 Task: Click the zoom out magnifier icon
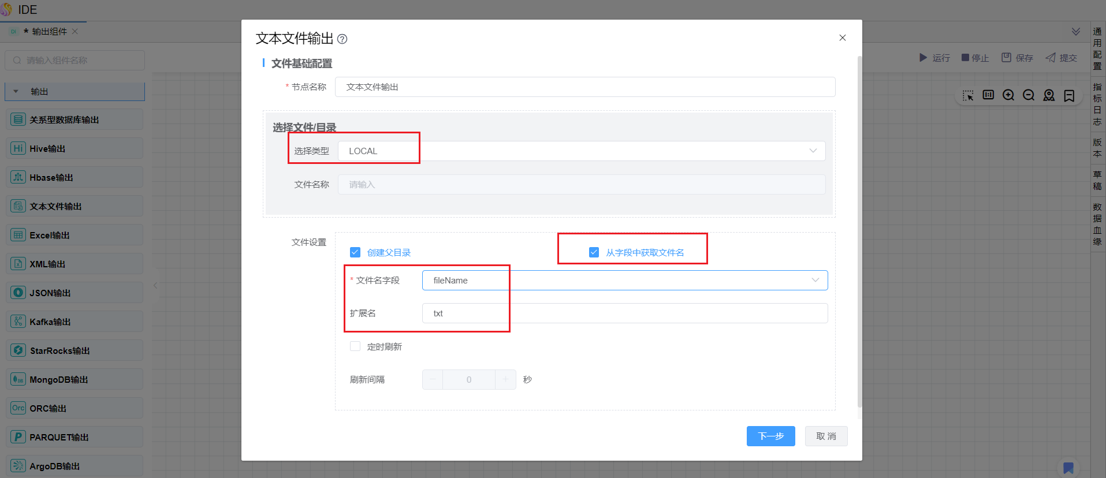[x=1029, y=95]
